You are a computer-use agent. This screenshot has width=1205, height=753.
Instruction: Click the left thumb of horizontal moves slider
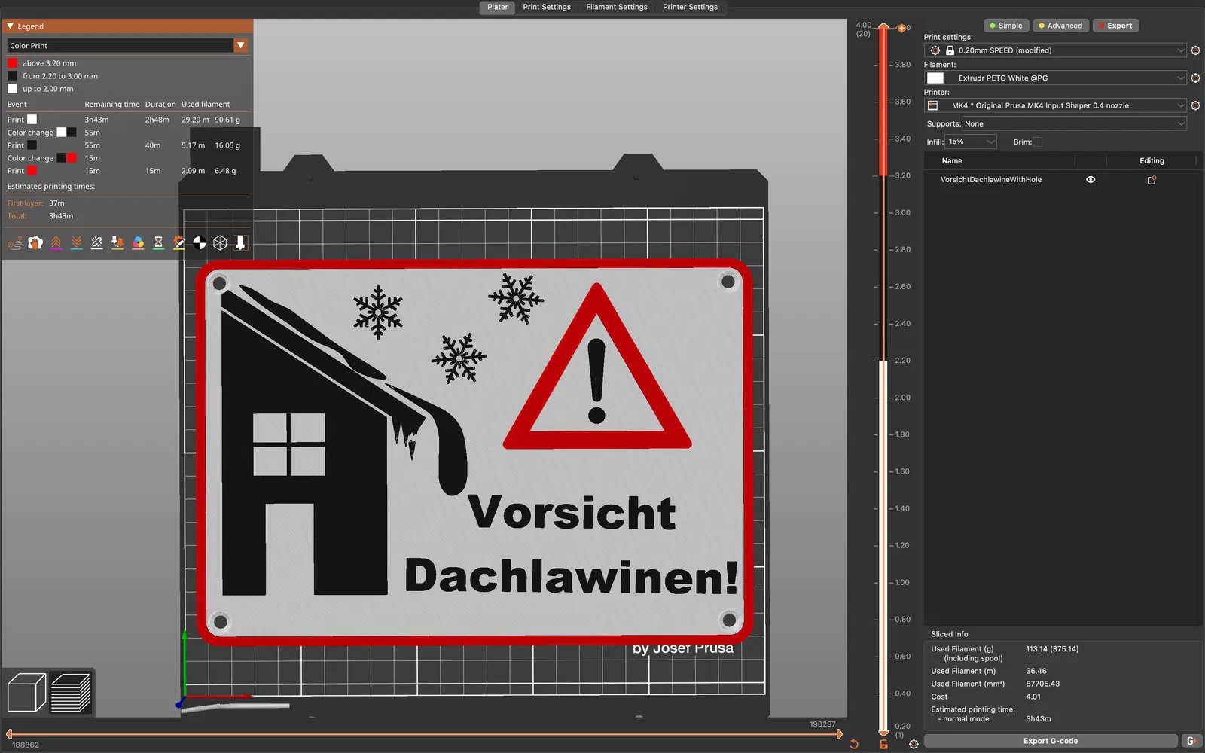9,734
